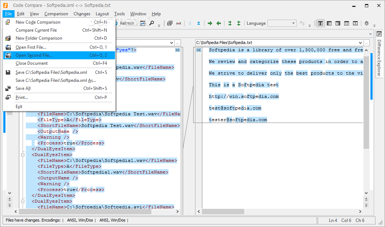Click the green right arrow with bar icon
The width and height of the screenshot is (385, 227).
230,23
